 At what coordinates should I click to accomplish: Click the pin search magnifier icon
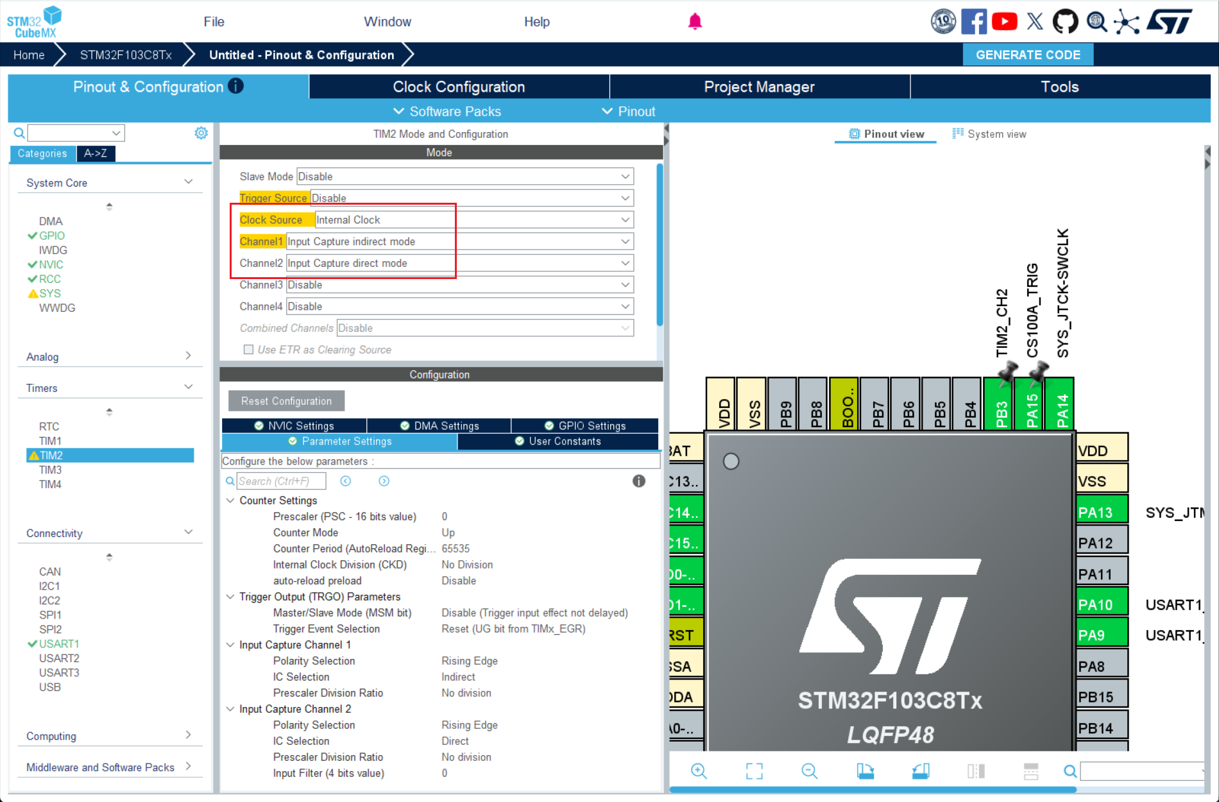pyautogui.click(x=1070, y=771)
